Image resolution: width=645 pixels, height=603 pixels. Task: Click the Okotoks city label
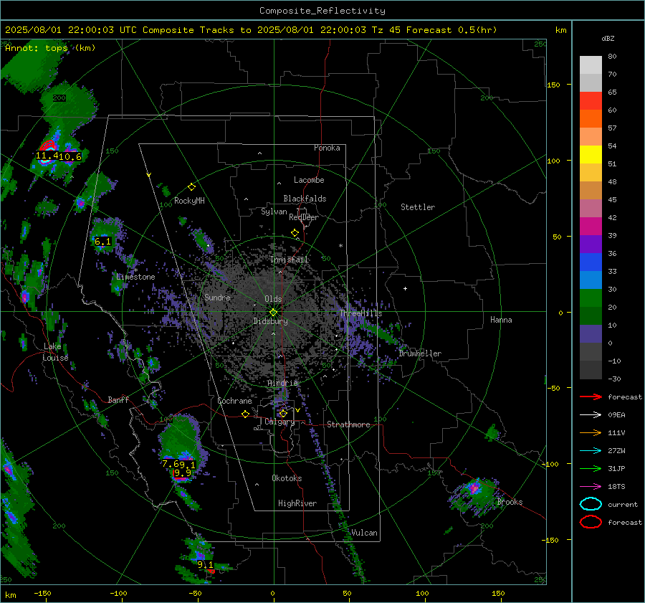click(287, 478)
